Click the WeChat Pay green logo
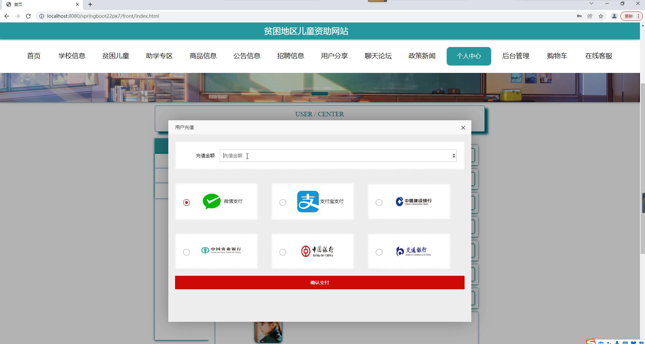The height and width of the screenshot is (344, 645). [x=211, y=201]
